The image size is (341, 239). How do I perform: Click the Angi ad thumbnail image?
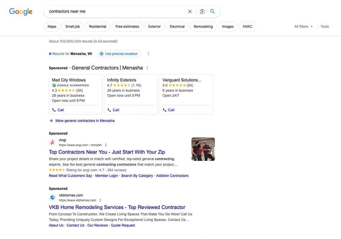click(x=203, y=149)
